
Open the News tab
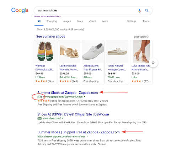coord(80,21)
